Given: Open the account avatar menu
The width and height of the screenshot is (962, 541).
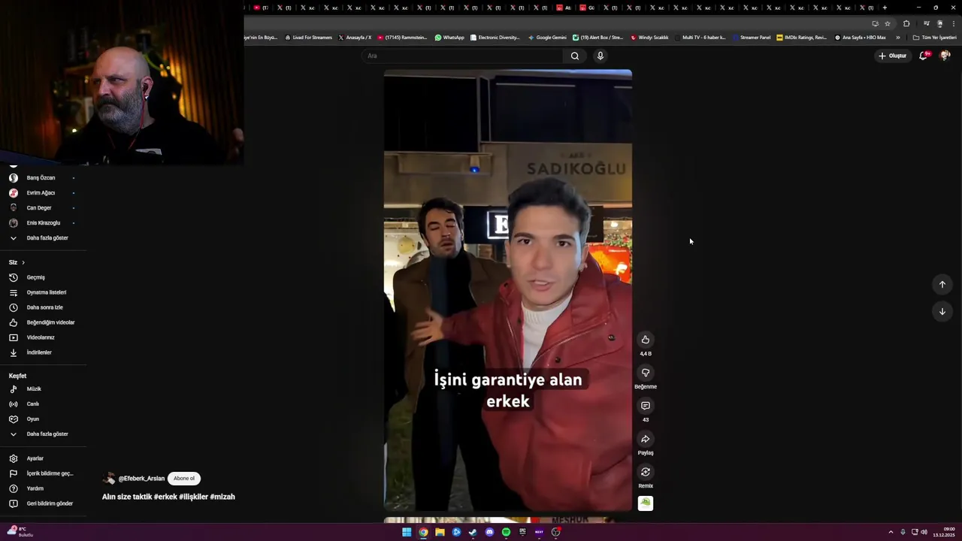Looking at the screenshot, I should (945, 56).
